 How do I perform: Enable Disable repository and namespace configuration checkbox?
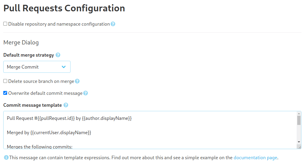5,24
